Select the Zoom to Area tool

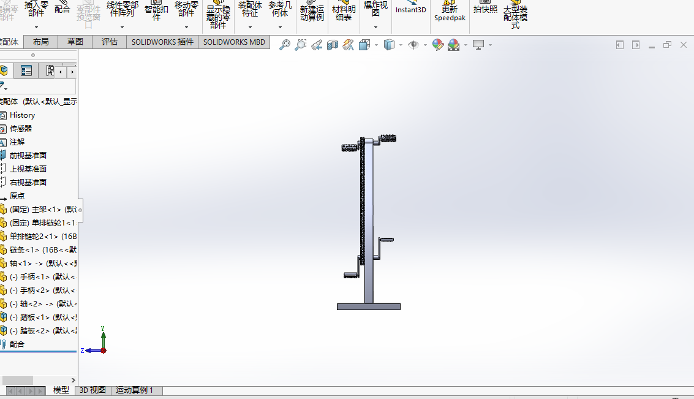point(301,45)
